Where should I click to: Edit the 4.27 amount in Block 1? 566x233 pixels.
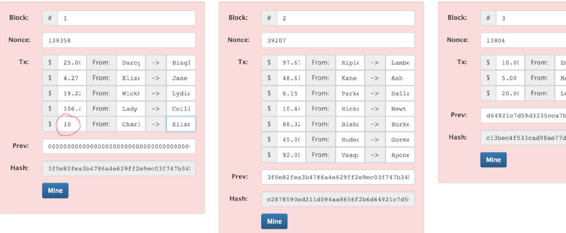click(72, 78)
